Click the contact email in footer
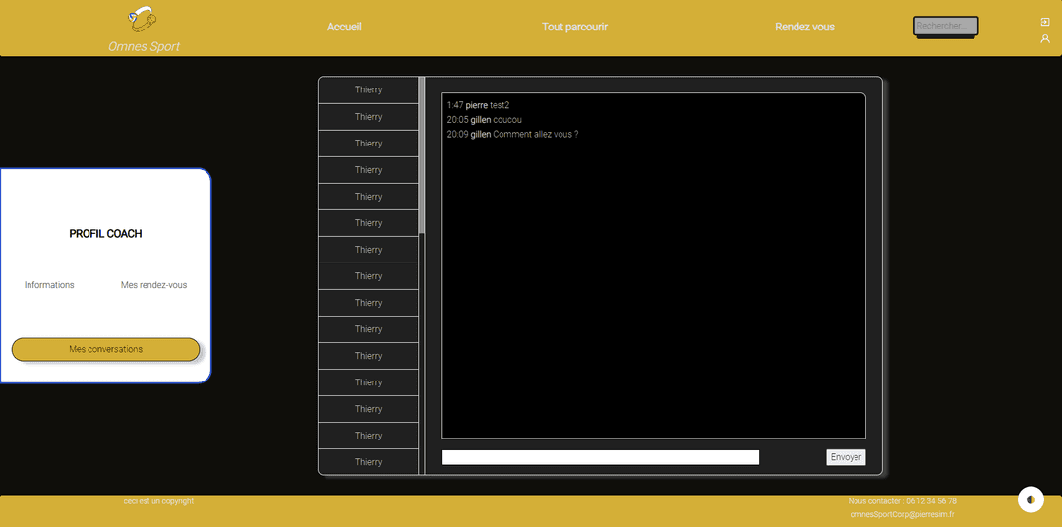 pos(902,514)
